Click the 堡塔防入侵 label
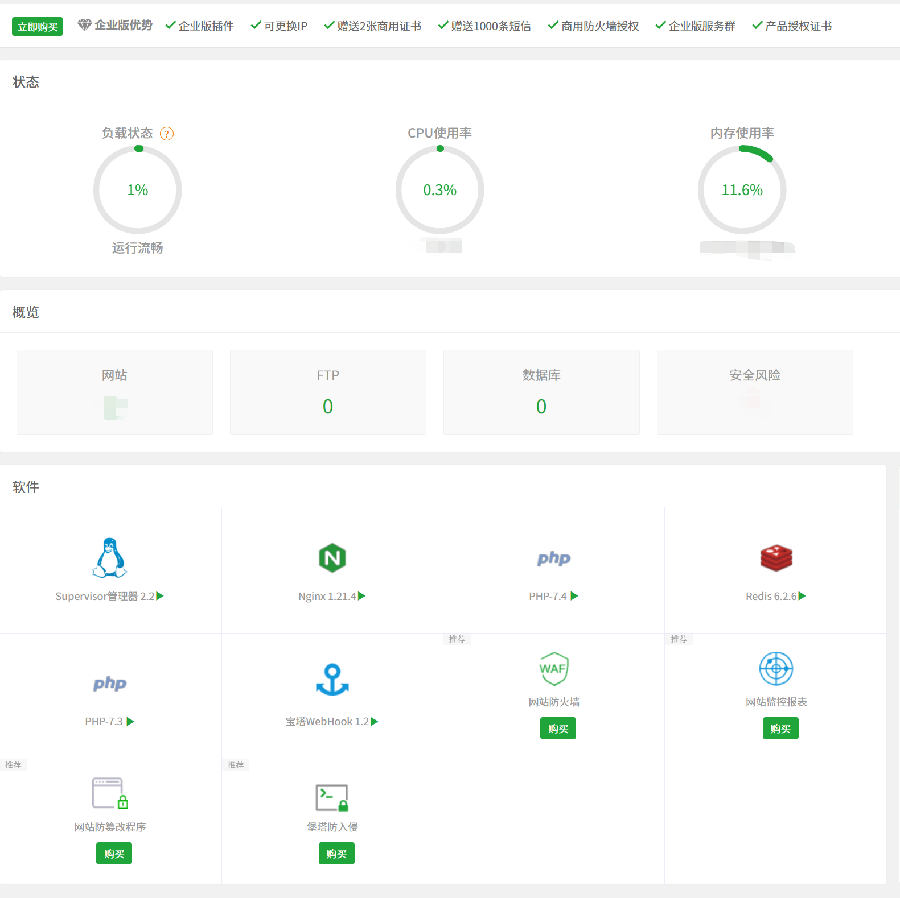This screenshot has width=900, height=898. point(332,827)
